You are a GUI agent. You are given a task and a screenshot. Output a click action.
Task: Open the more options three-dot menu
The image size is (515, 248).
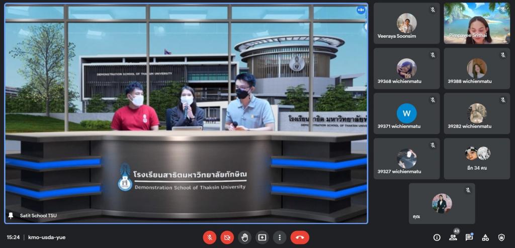tap(280, 237)
